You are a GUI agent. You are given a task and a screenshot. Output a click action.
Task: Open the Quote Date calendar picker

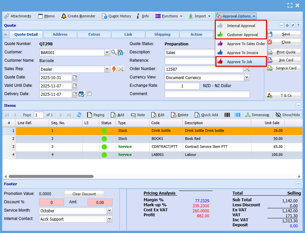click(x=75, y=77)
